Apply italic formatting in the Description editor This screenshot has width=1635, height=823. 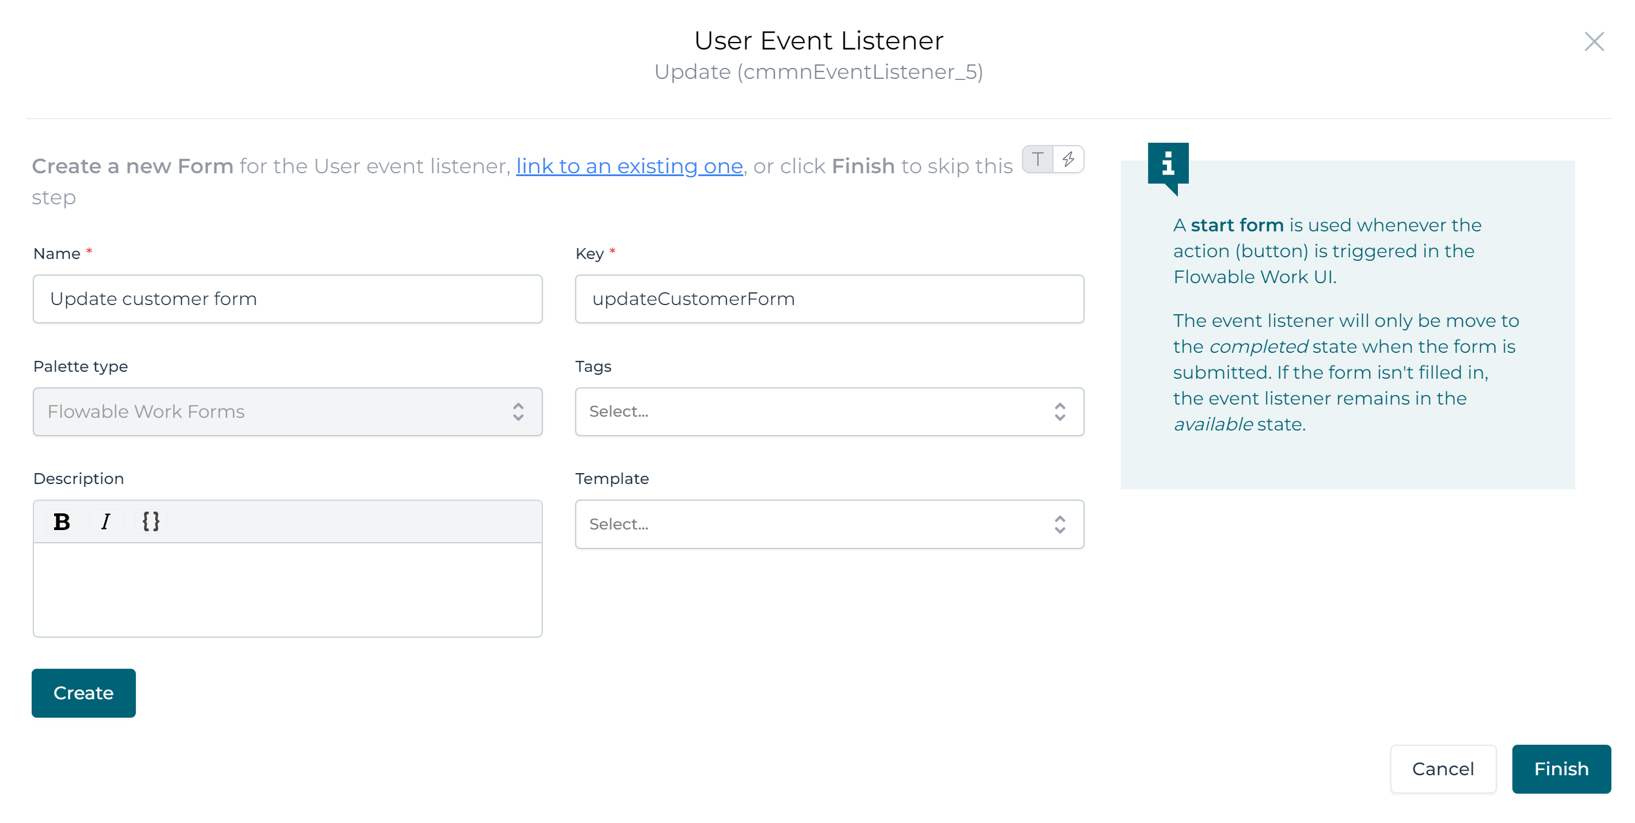coord(105,521)
